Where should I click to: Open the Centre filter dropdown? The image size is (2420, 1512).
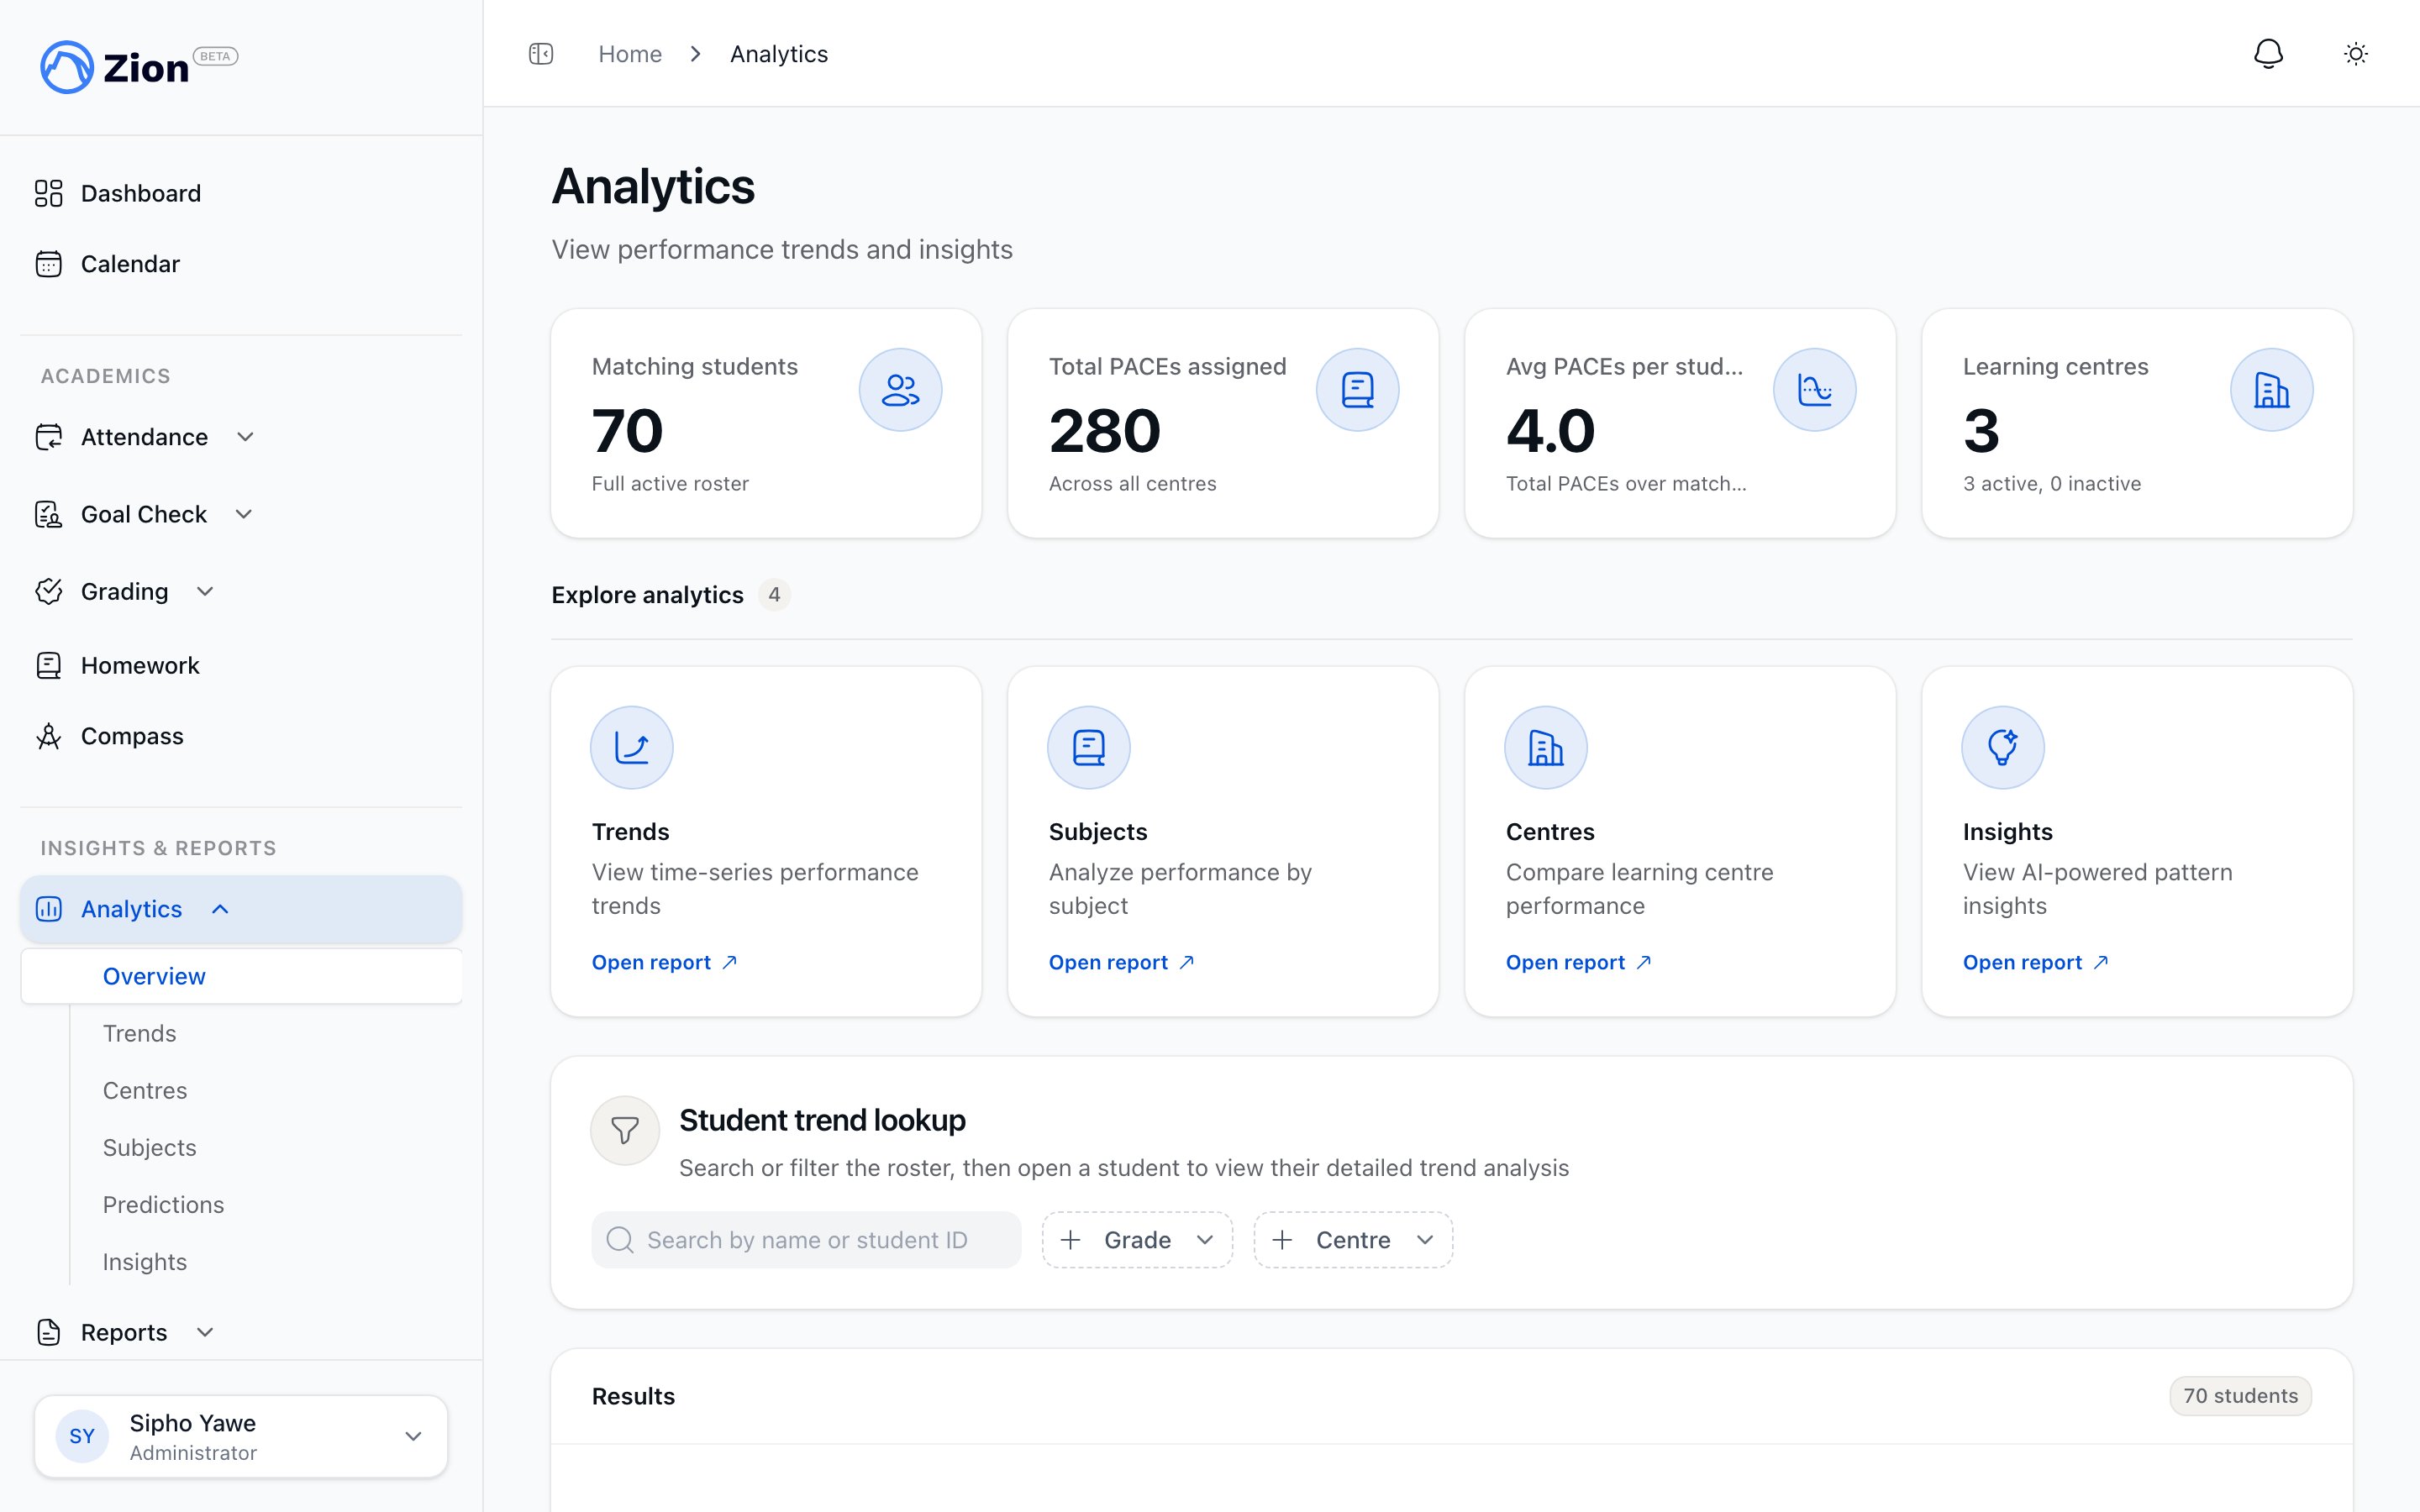click(x=1353, y=1240)
